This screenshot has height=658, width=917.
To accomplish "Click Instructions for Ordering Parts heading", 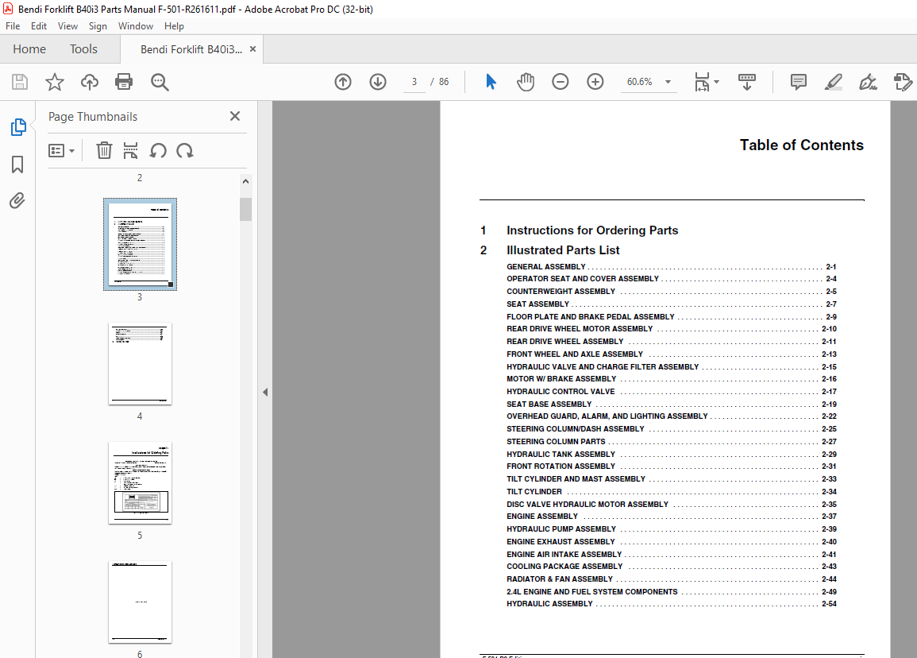I will point(591,230).
